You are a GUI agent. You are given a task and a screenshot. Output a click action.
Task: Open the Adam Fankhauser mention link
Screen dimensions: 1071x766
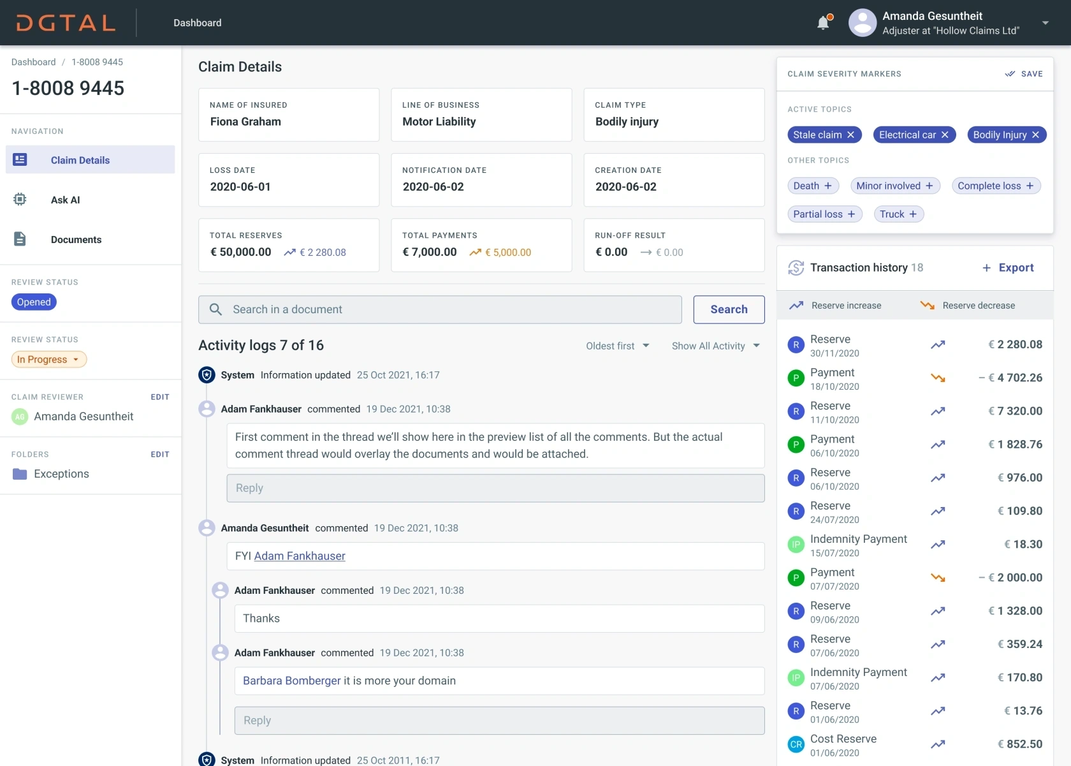(x=300, y=556)
